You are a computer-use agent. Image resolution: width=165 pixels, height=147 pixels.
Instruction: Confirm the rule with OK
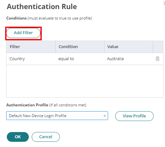pos(18,137)
